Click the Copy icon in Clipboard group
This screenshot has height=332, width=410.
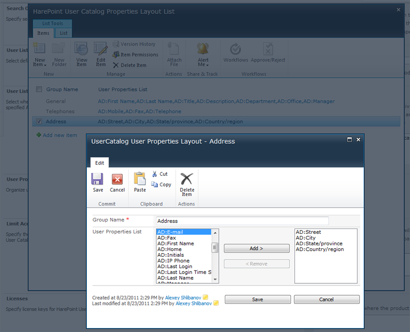pyautogui.click(x=154, y=184)
